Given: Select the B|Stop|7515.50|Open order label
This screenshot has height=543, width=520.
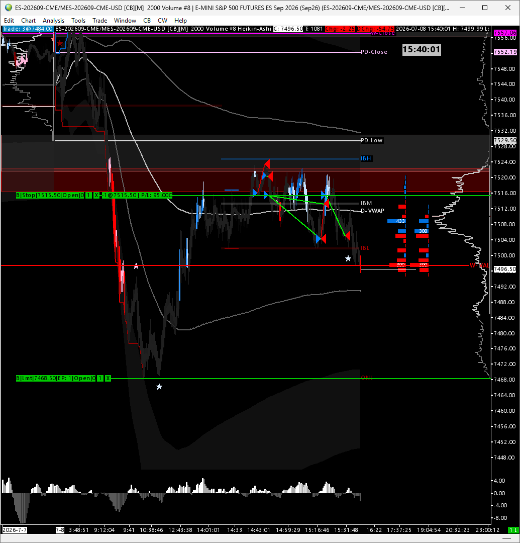Looking at the screenshot, I should click(x=50, y=195).
